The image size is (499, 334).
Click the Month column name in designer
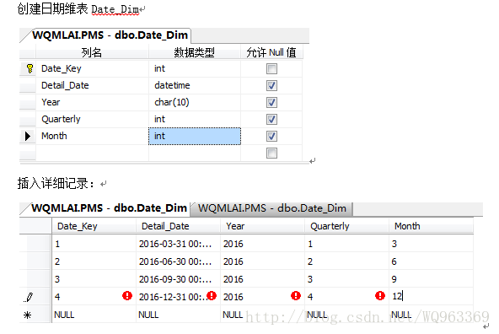(92, 136)
